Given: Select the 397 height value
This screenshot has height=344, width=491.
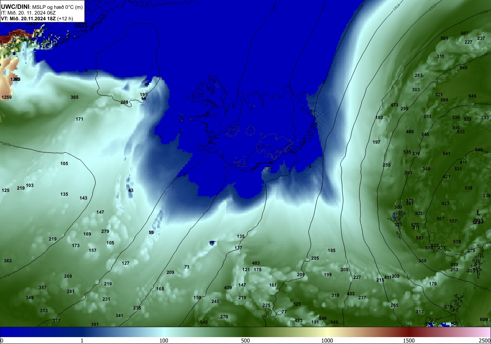Looking at the screenshot, I should click(x=440, y=219).
